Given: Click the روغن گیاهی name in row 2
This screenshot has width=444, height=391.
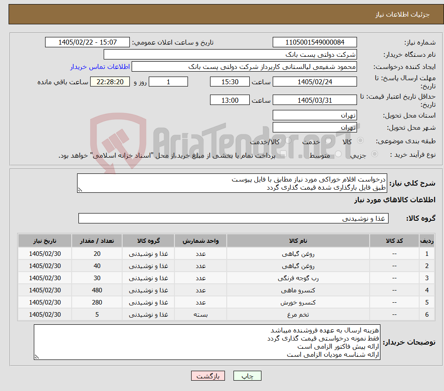Looking at the screenshot, I should (298, 266).
